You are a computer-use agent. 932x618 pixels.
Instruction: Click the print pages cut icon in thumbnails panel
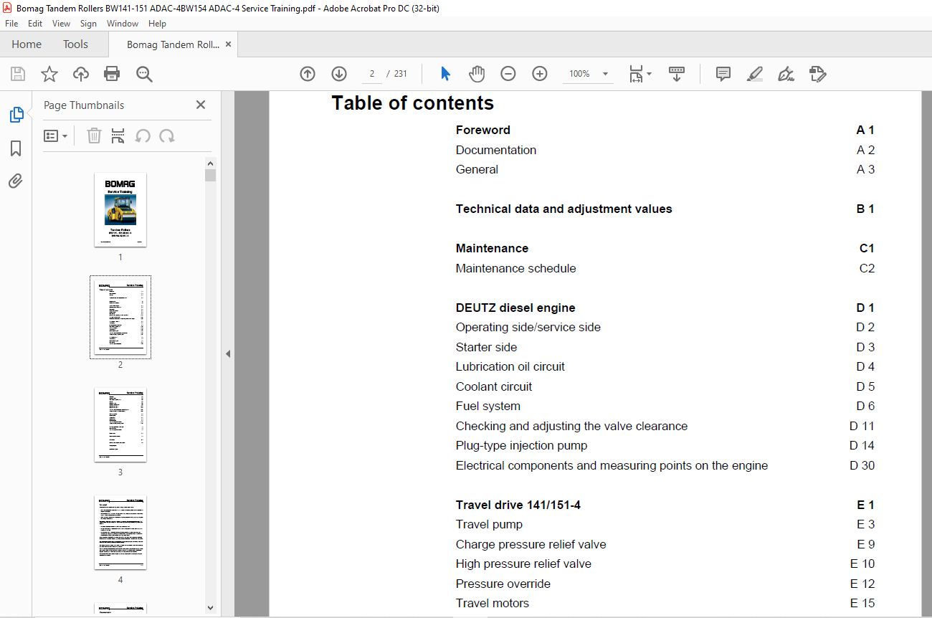click(x=118, y=136)
